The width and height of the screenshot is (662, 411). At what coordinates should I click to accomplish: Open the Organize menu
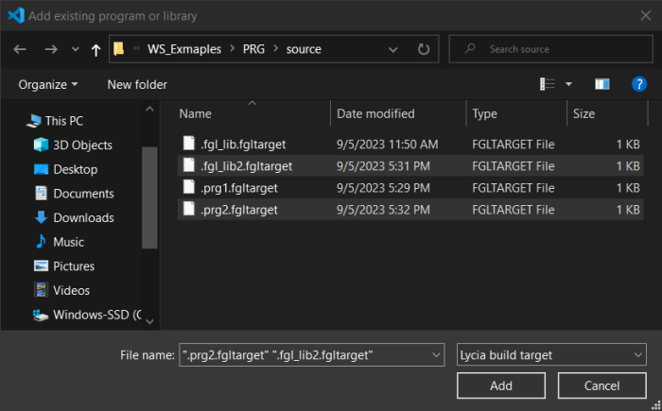(x=48, y=84)
